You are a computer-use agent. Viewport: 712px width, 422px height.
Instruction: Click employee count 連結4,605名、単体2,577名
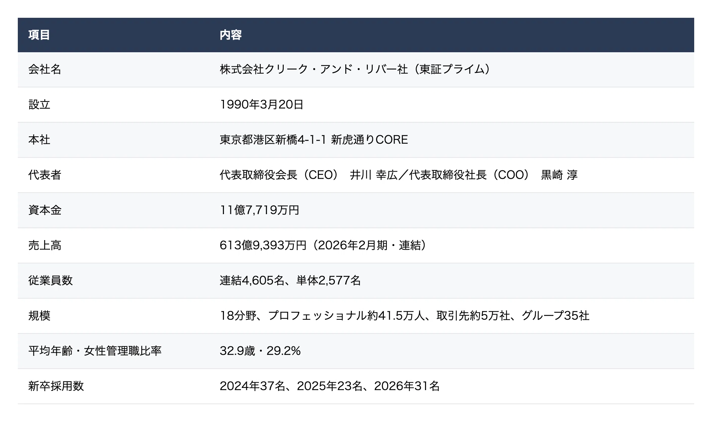coord(290,280)
